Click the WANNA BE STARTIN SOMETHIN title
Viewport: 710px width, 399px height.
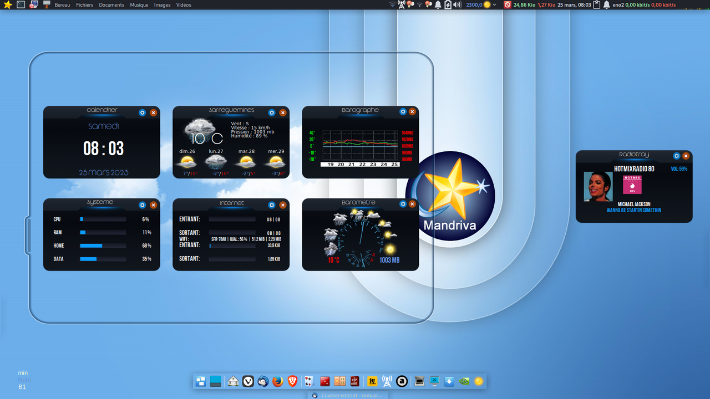(634, 211)
